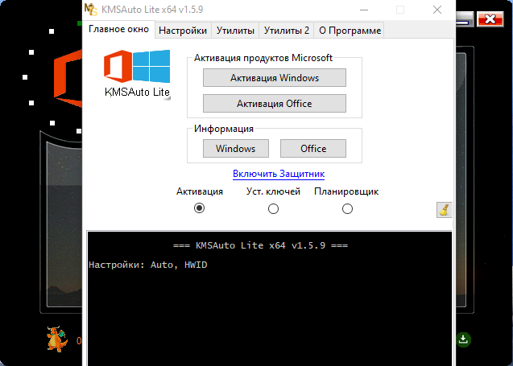This screenshot has width=513, height=366.
Task: Click the broom icon to clear the log
Action: (444, 210)
